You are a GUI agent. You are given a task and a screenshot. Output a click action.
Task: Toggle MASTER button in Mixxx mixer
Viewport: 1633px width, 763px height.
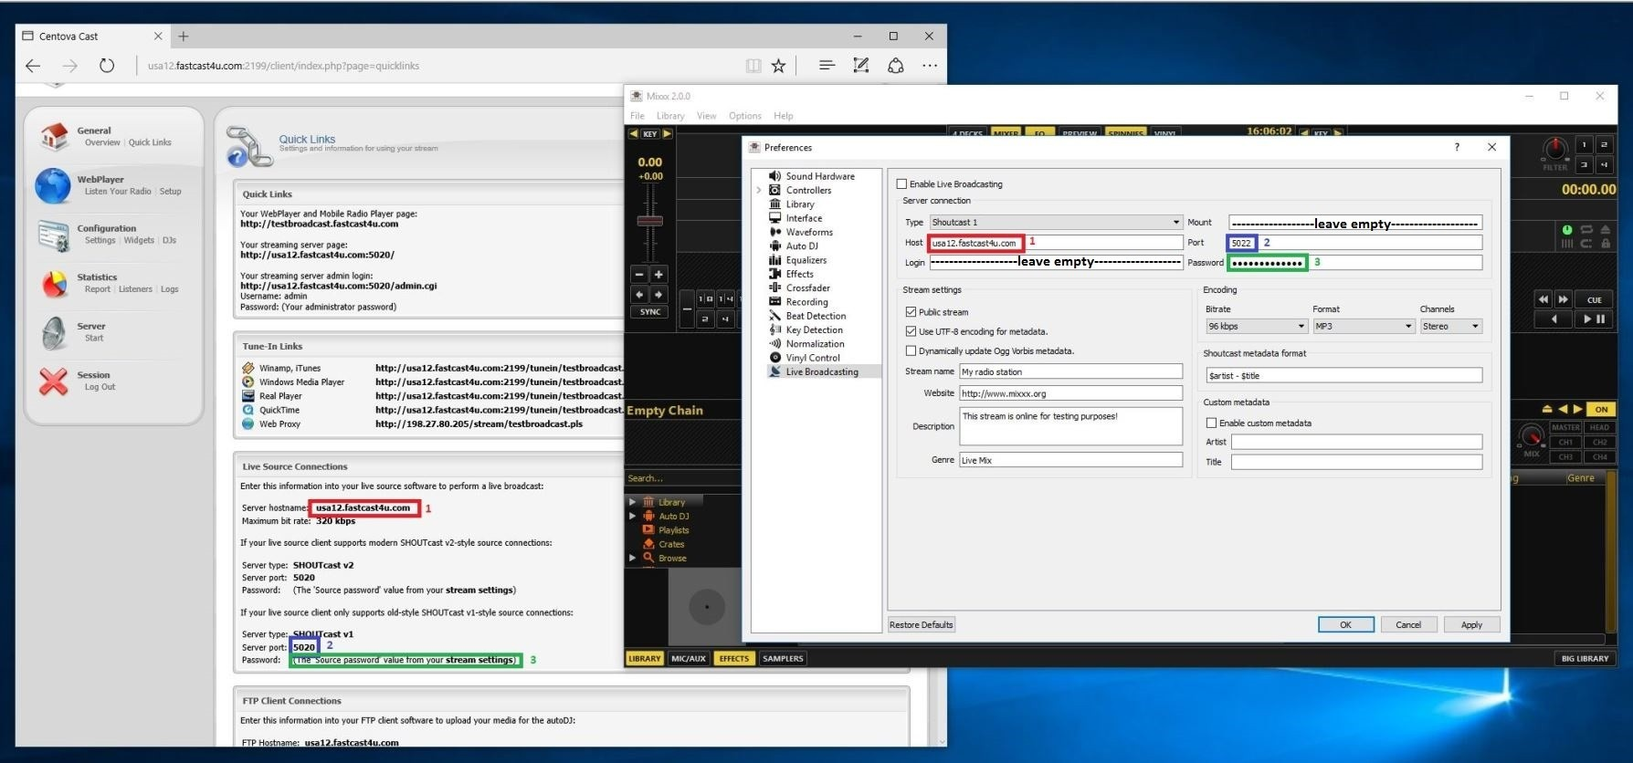coord(1565,427)
